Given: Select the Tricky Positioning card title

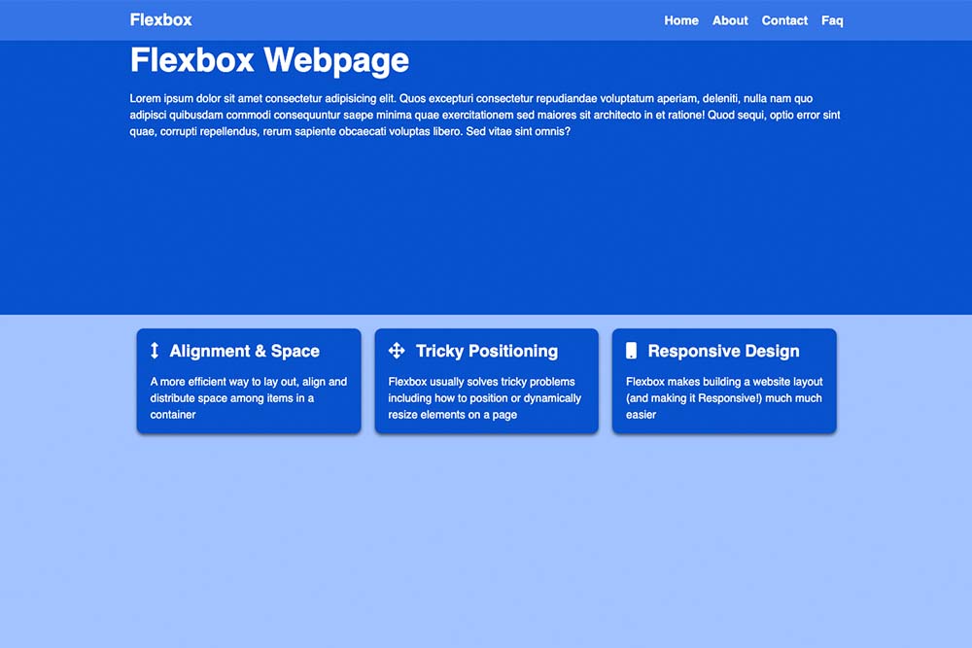Looking at the screenshot, I should point(486,351).
